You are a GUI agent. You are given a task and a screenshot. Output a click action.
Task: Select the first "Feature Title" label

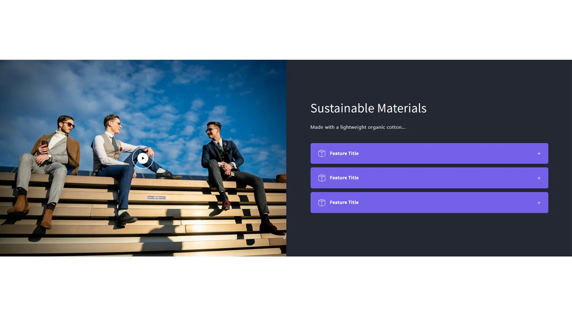coord(344,153)
